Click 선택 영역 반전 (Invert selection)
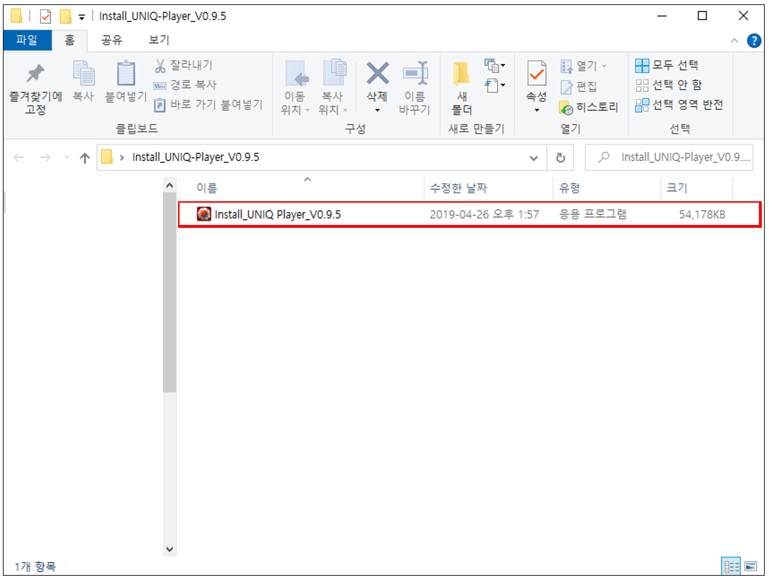The width and height of the screenshot is (769, 580). (679, 105)
